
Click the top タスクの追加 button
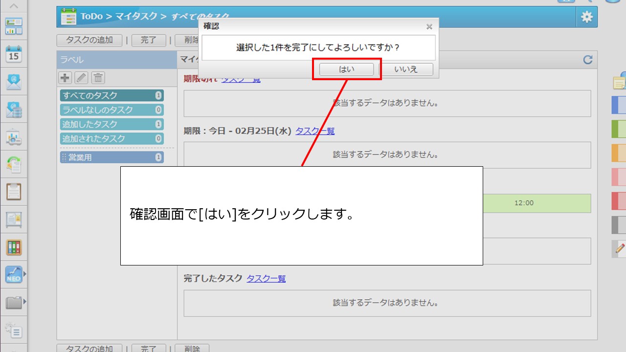point(89,40)
